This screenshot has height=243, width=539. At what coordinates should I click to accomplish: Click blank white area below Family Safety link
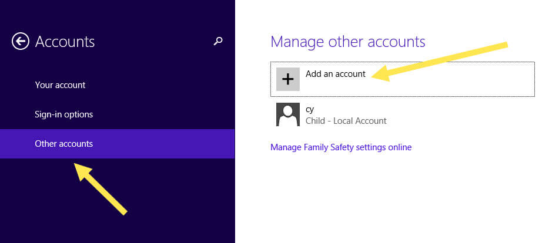pos(382,200)
